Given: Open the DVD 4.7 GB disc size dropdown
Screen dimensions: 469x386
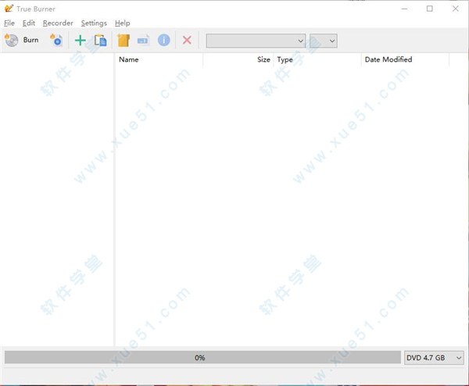Looking at the screenshot, I should point(434,358).
